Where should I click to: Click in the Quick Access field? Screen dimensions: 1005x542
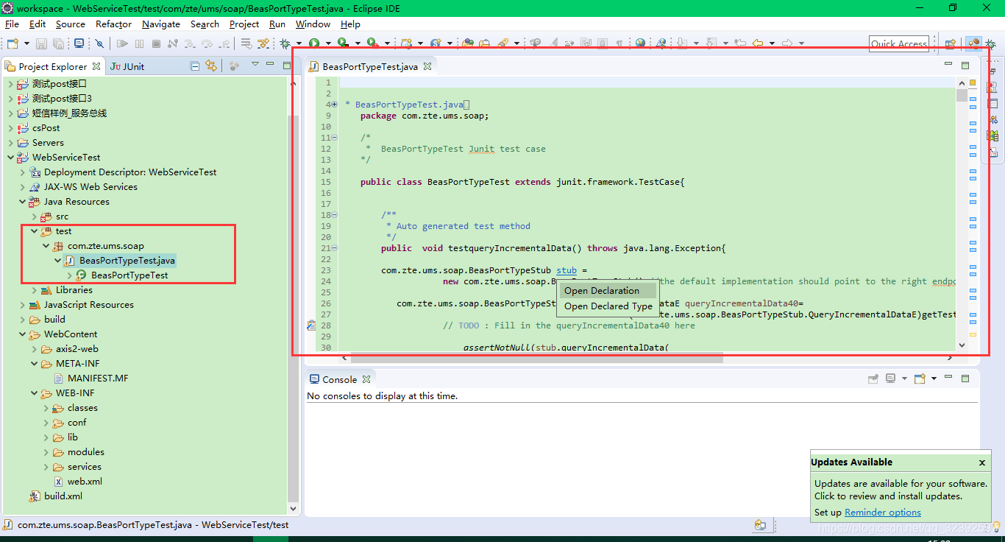pyautogui.click(x=898, y=43)
